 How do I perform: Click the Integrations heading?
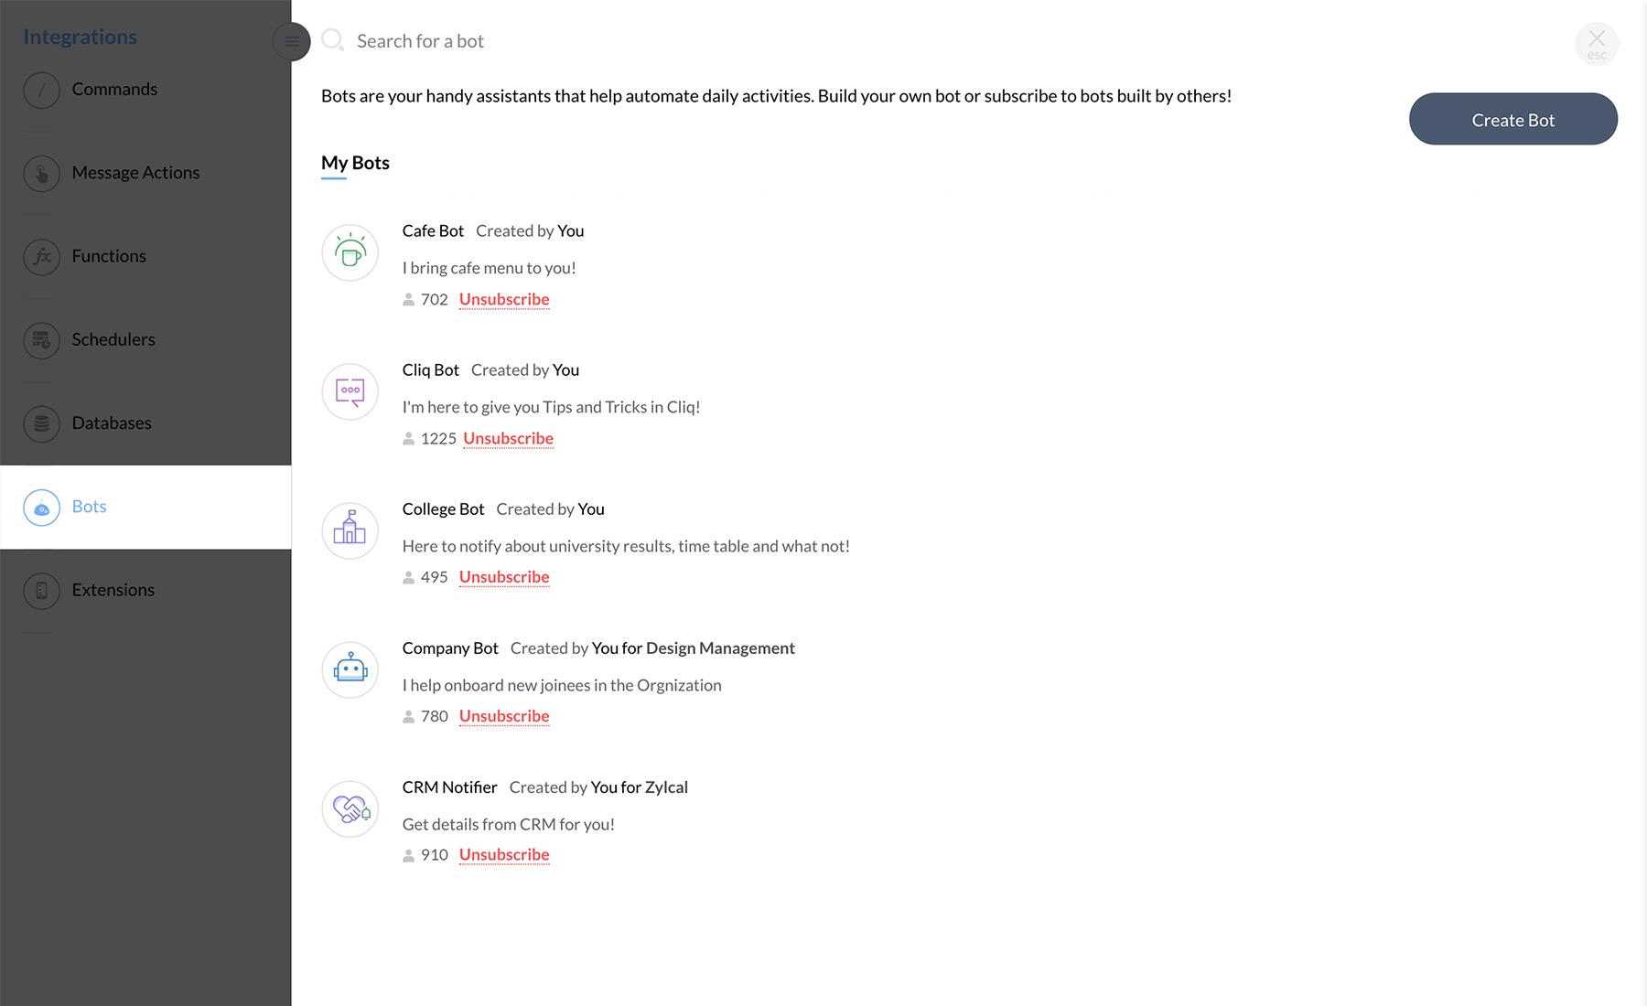pyautogui.click(x=80, y=37)
